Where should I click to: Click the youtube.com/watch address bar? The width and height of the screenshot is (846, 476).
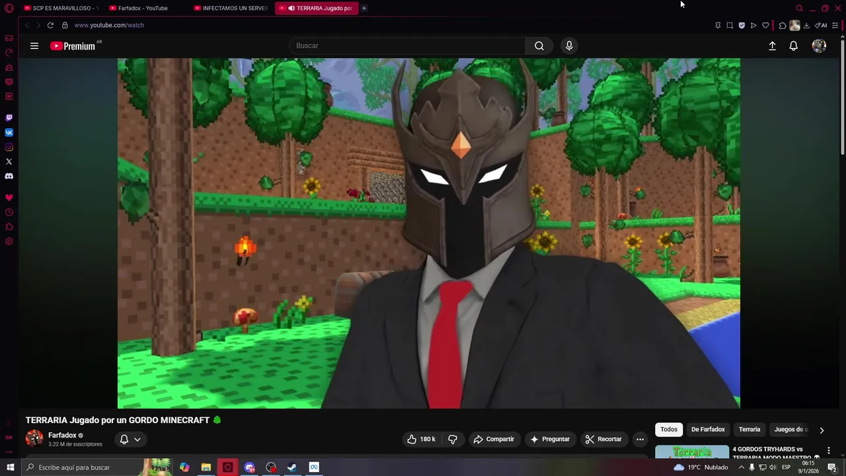(x=109, y=25)
